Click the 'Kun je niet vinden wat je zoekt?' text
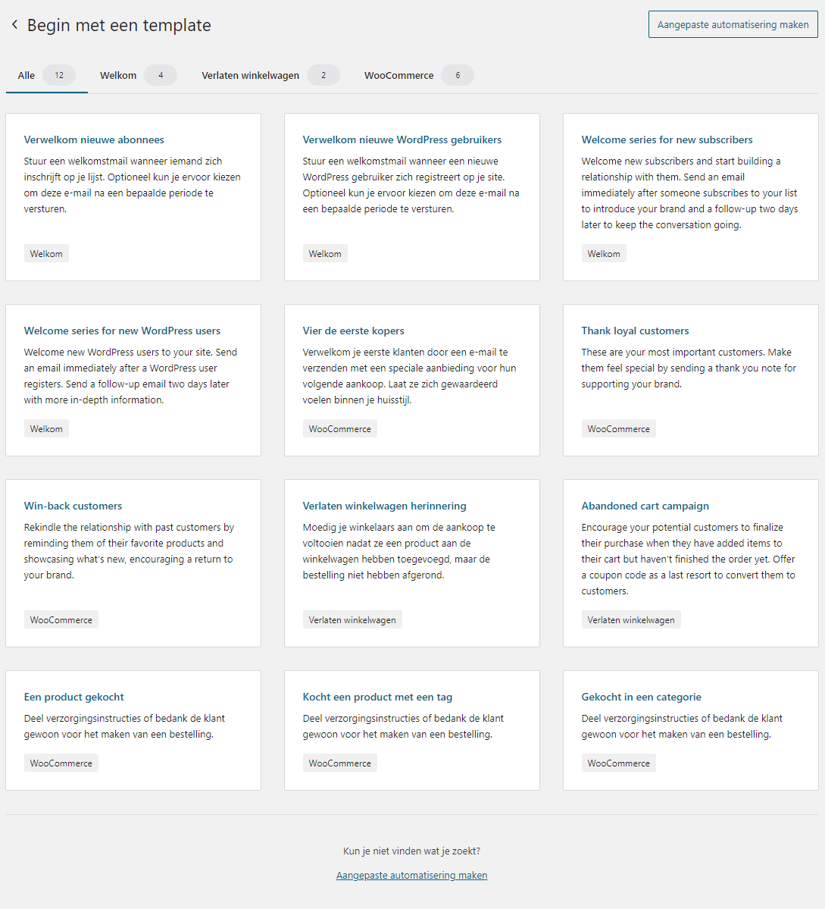 (x=412, y=851)
